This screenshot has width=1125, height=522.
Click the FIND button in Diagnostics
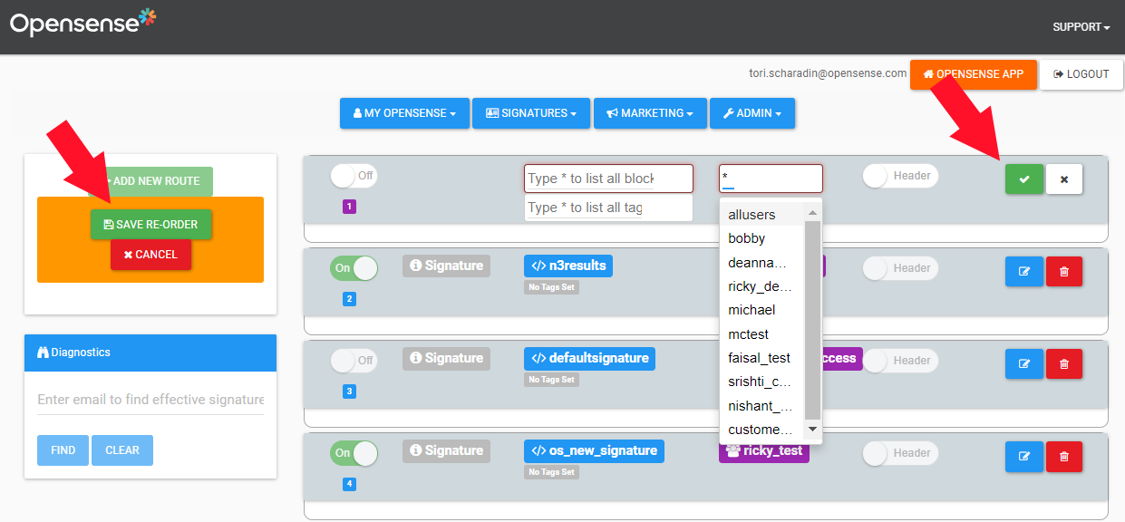coord(63,450)
